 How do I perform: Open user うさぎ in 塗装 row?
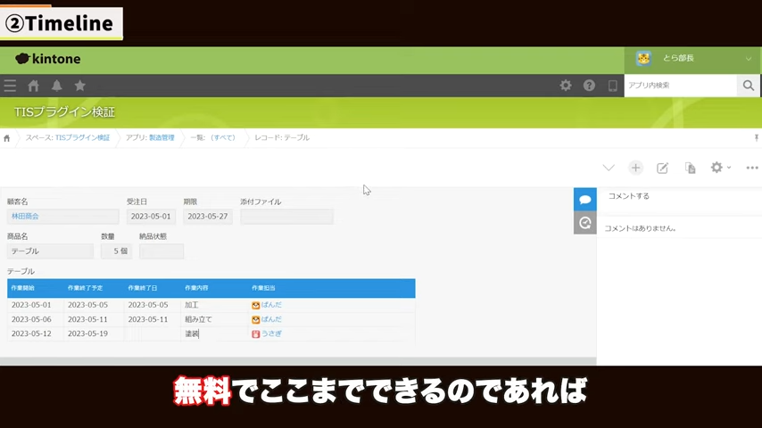[271, 333]
